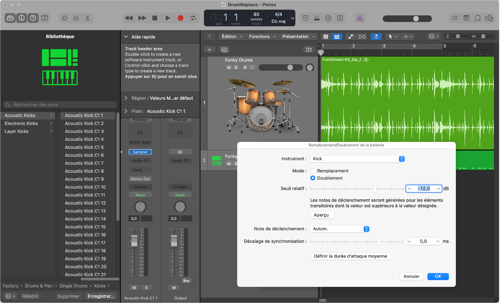
Task: Expand the Piste inspector section
Action: pos(126,111)
